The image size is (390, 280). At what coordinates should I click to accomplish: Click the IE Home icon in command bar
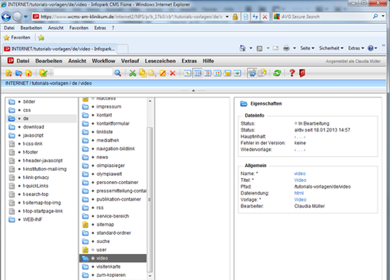click(242, 48)
